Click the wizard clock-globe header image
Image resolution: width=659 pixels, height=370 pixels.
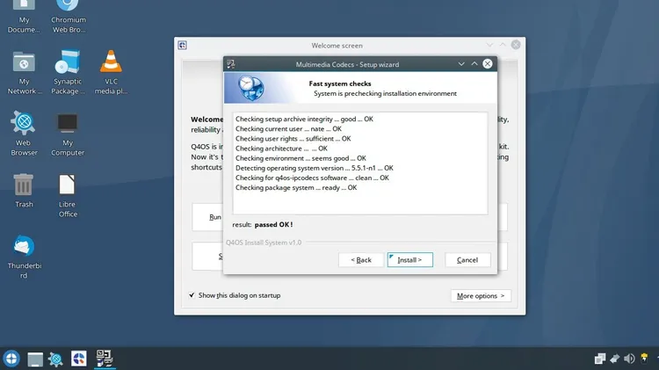[x=251, y=88]
